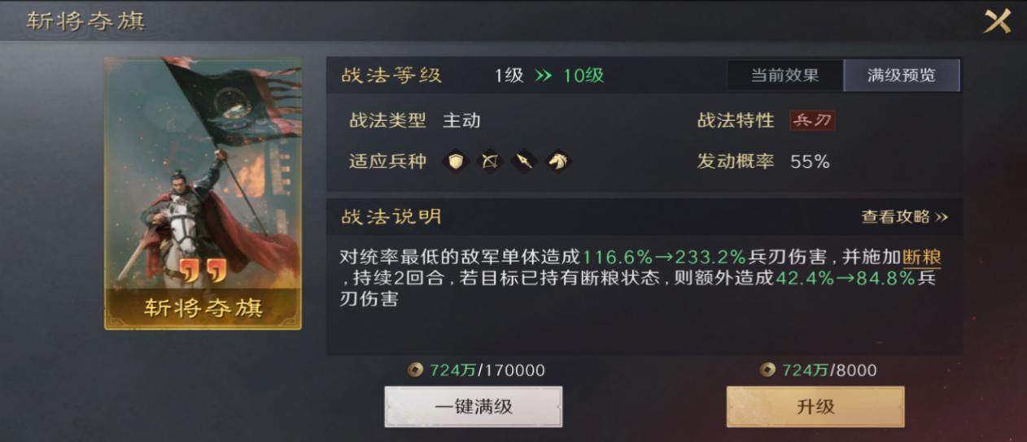Open the 断粮 status term tooltip

[922, 258]
